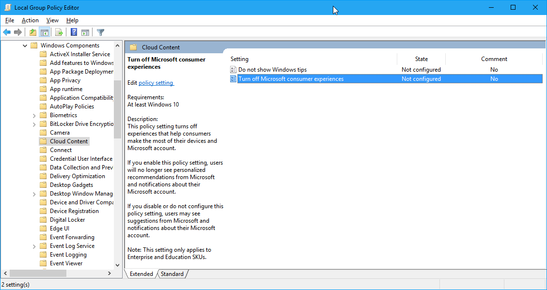Click the Do not show Windows tips policy icon

[234, 70]
